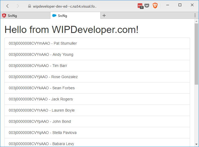
Task: Click the Hello from WIPDeveloper.com! heading
Action: coord(71,29)
